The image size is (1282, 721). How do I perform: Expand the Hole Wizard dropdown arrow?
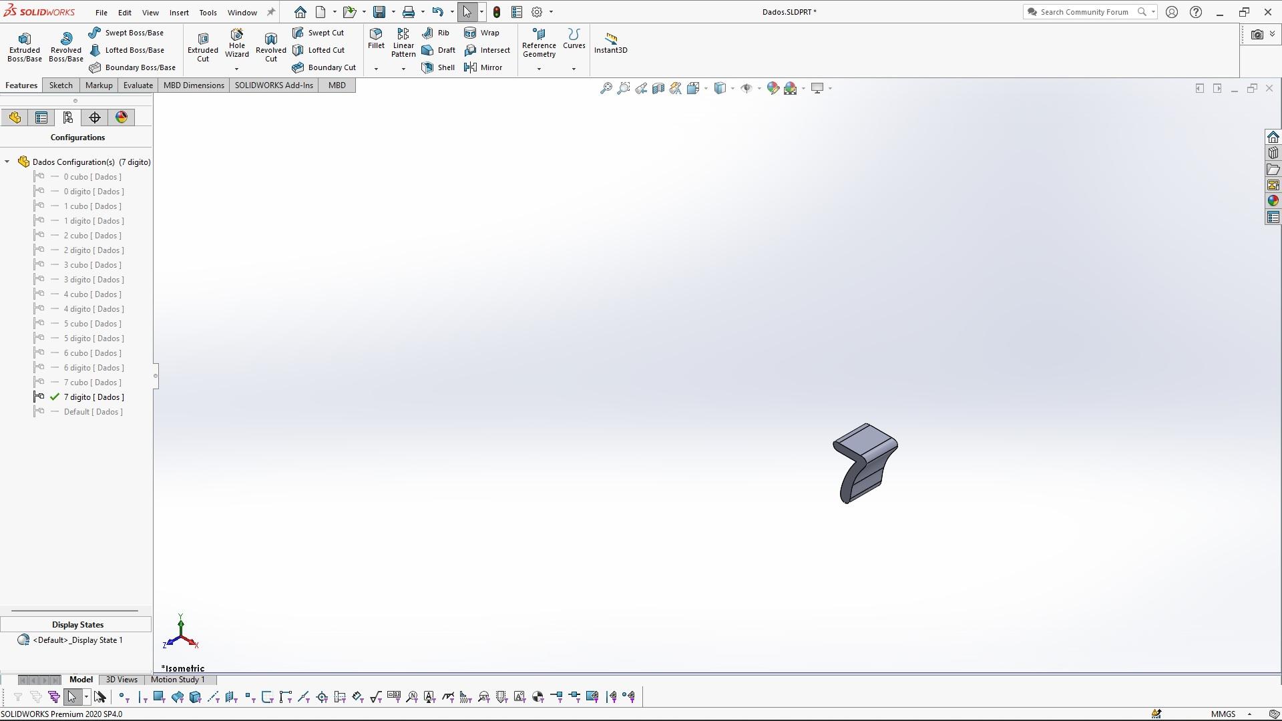point(236,69)
